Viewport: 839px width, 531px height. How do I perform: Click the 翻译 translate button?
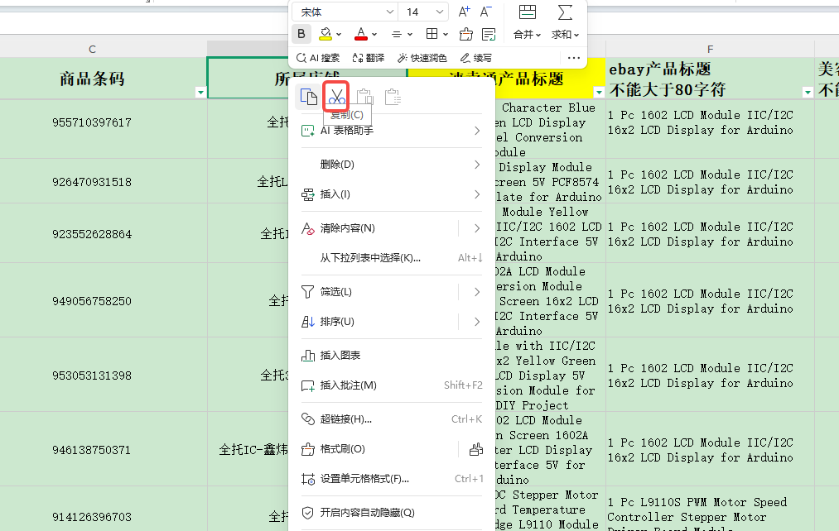pyautogui.click(x=368, y=58)
